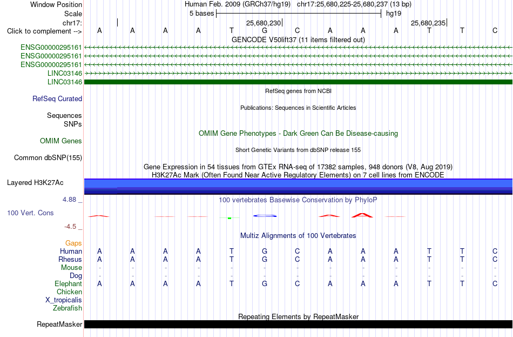Select the Zebrafish species label
Image resolution: width=513 pixels, height=337 pixels.
point(67,308)
